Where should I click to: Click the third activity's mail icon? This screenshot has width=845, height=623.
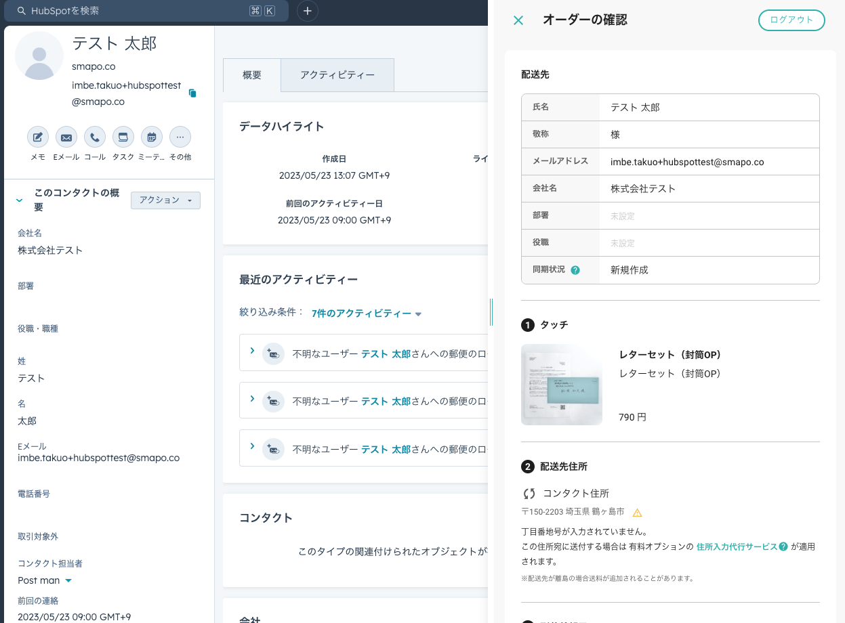(273, 449)
